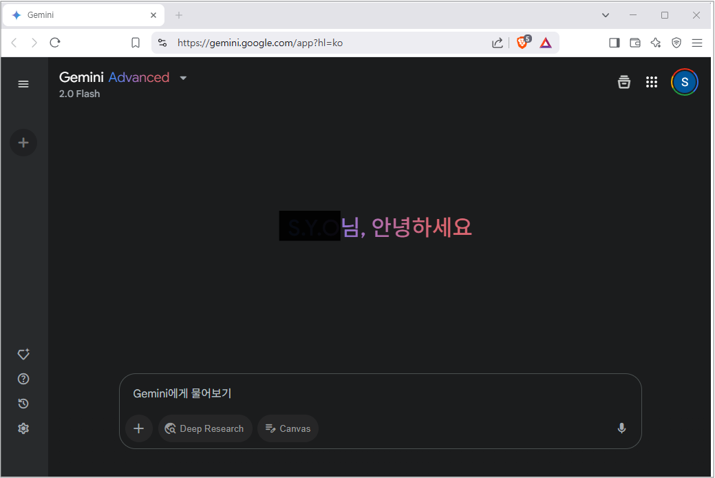Open tab search dropdown chevron
715x478 pixels.
[606, 15]
